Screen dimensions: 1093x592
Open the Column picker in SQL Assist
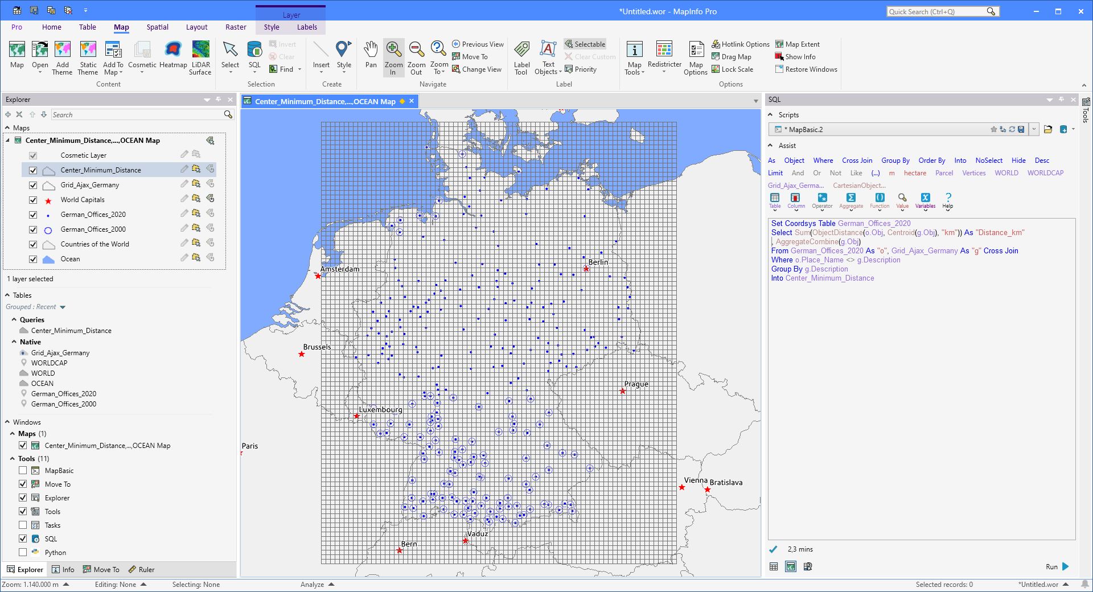click(796, 201)
